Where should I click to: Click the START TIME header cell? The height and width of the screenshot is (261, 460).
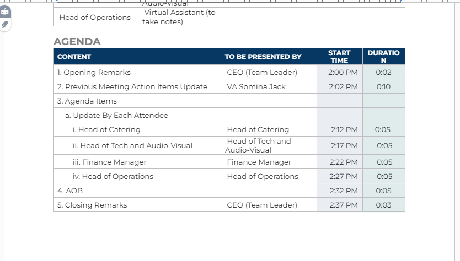tap(340, 57)
